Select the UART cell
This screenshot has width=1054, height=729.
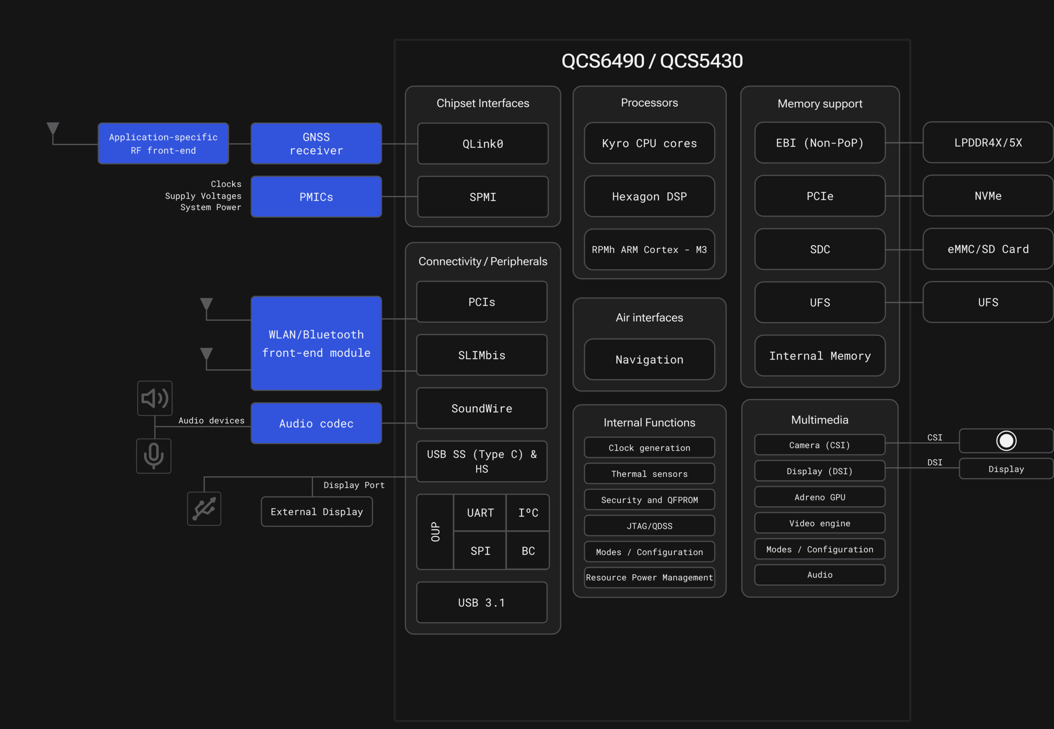[480, 512]
